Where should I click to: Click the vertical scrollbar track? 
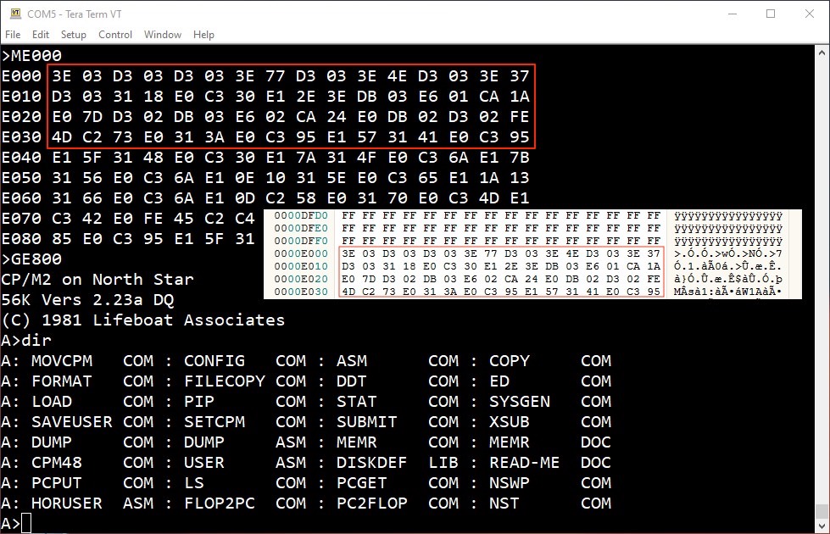(821, 254)
